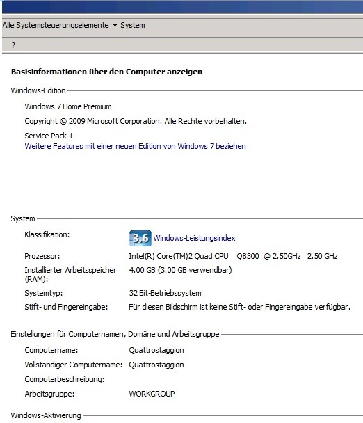Screen dimensions: 363x423
Task: Click '32 Bit-Betriebssystem' system type value
Action: (x=165, y=293)
